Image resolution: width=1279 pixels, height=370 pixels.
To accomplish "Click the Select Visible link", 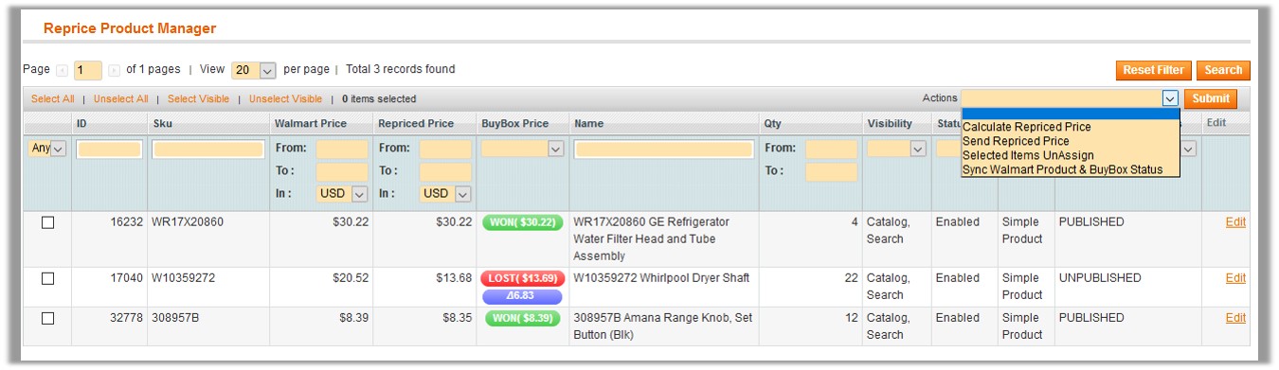I will pyautogui.click(x=198, y=98).
